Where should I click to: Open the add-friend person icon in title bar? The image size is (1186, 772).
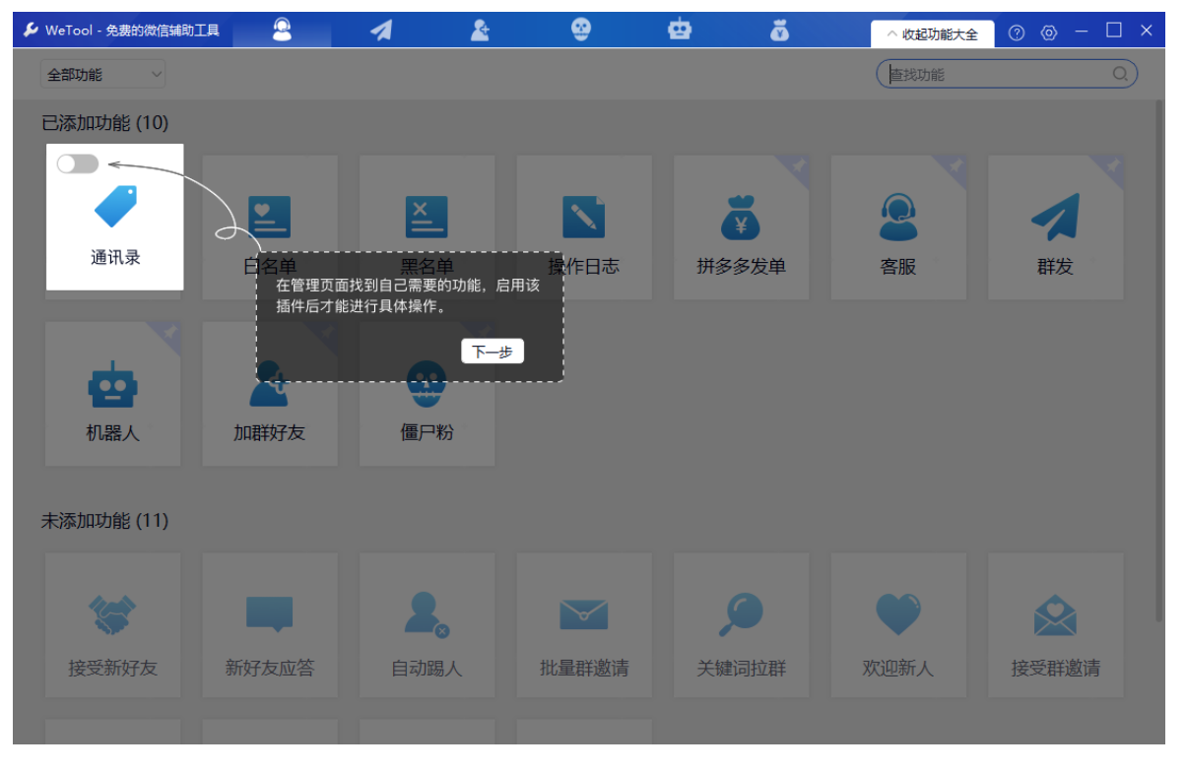[x=480, y=31]
